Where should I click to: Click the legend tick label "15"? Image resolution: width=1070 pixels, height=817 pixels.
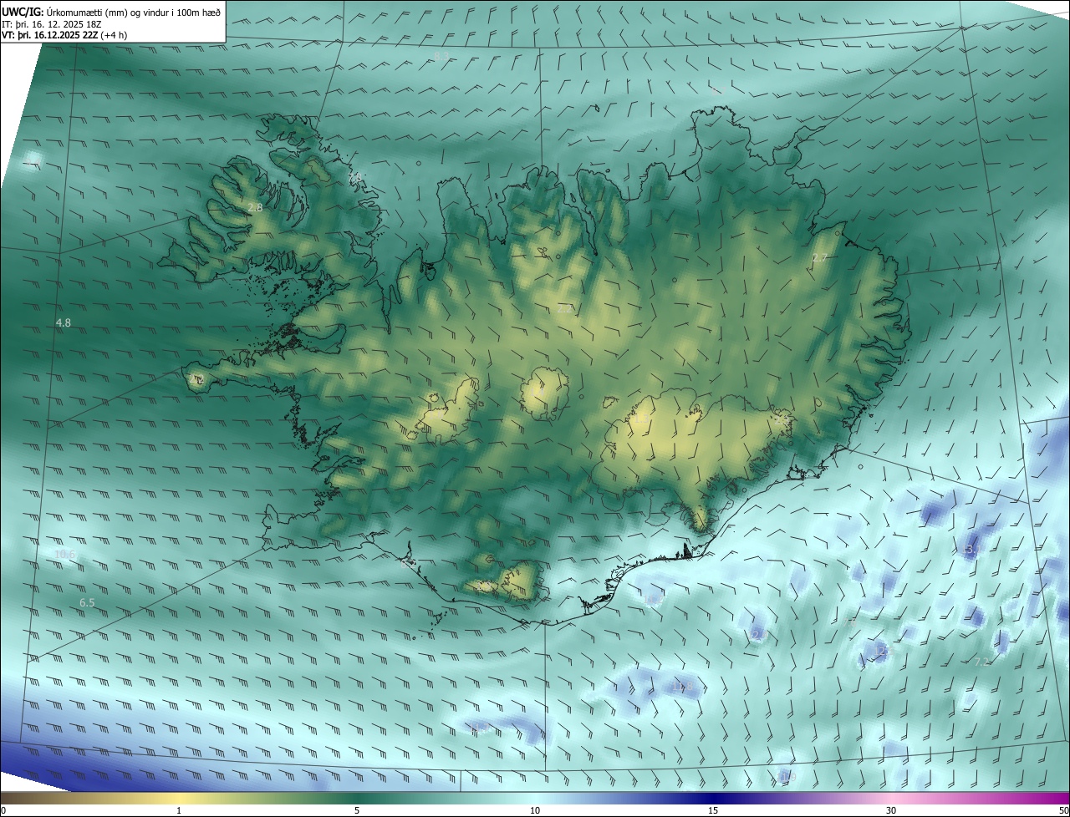(713, 811)
